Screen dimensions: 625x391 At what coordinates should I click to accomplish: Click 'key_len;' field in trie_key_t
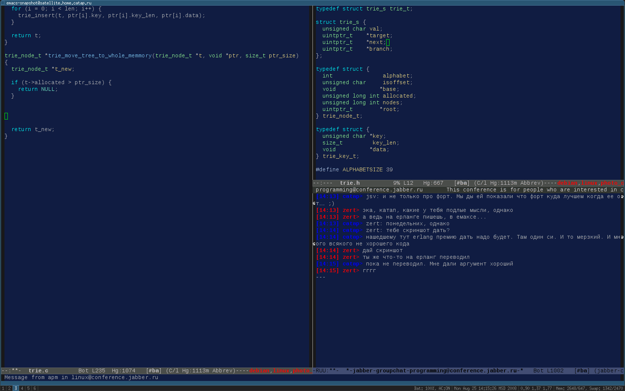pyautogui.click(x=386, y=143)
